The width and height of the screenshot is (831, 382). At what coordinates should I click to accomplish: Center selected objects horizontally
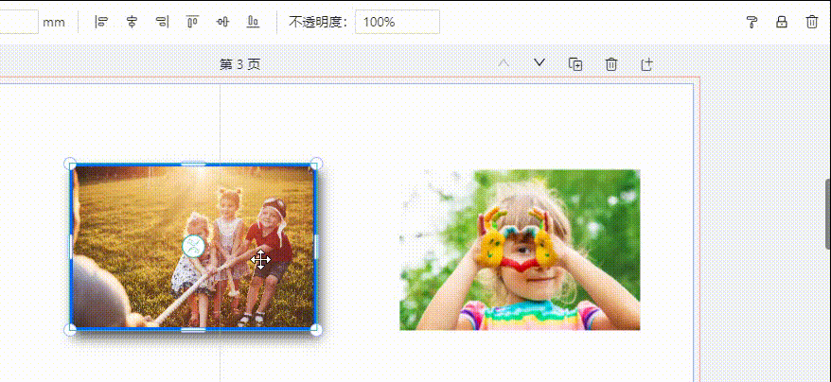(x=132, y=22)
